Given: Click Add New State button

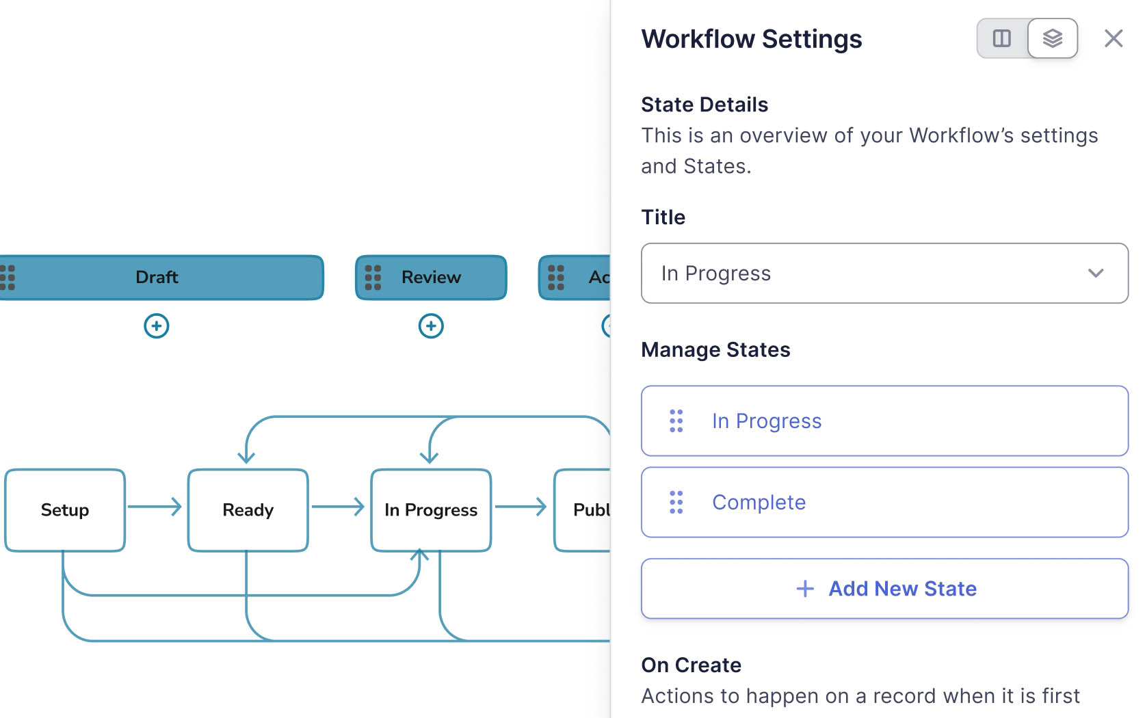Looking at the screenshot, I should (884, 589).
